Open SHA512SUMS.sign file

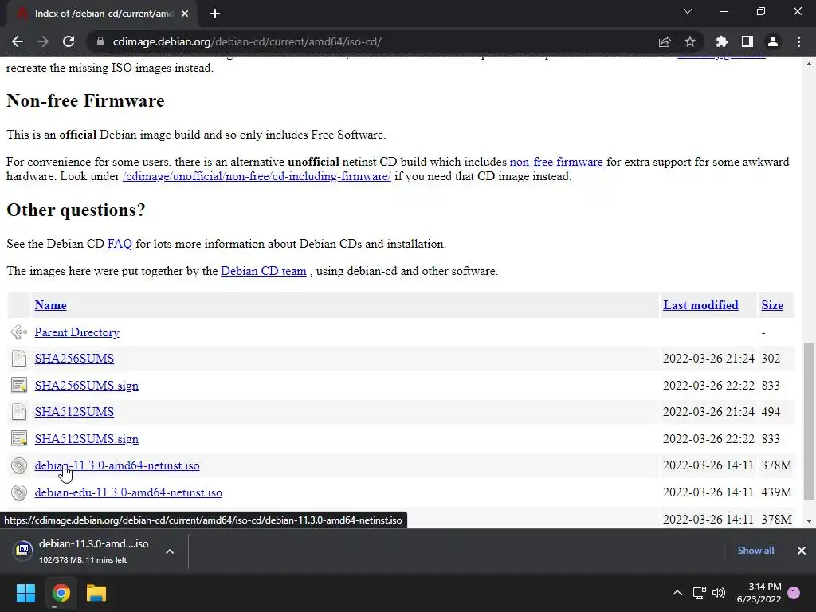coord(86,439)
